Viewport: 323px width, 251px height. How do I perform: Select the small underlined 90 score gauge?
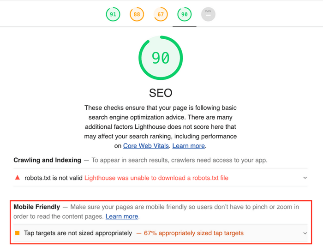185,14
